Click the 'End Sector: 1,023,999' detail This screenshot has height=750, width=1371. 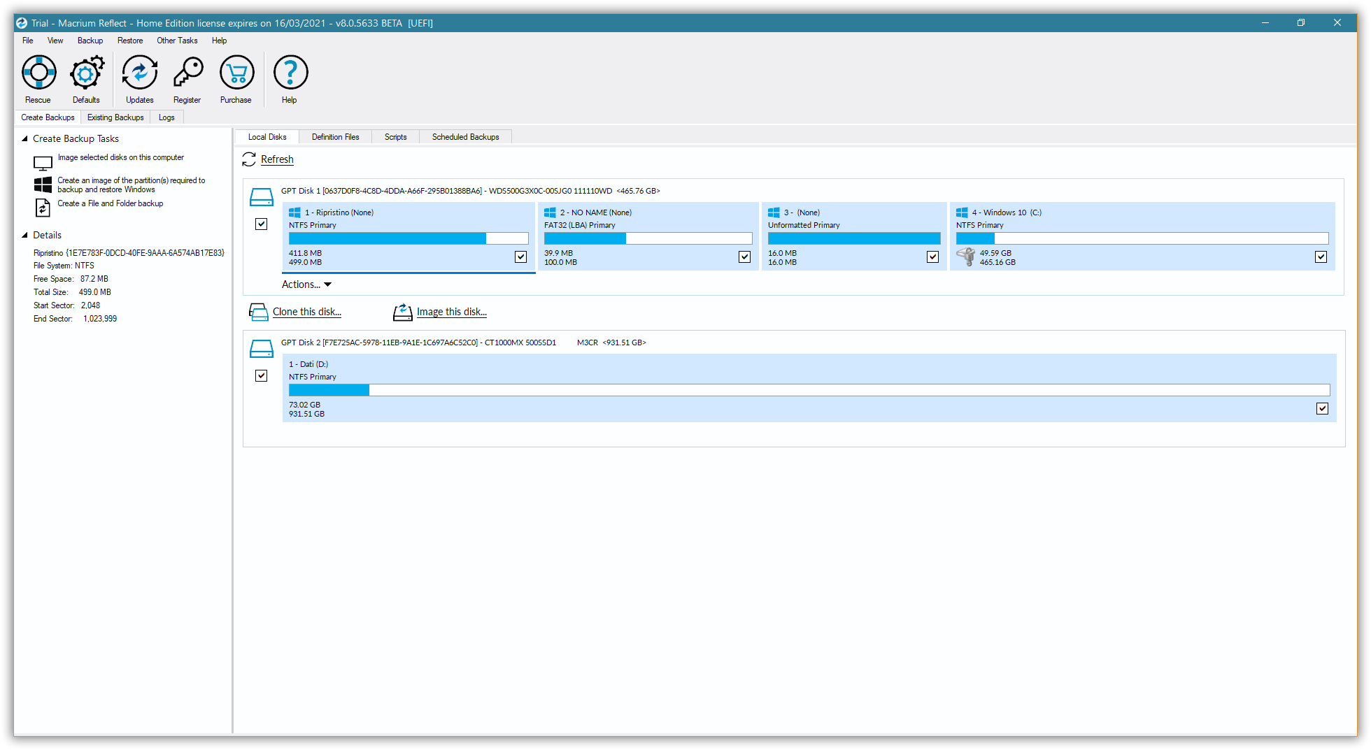click(76, 319)
